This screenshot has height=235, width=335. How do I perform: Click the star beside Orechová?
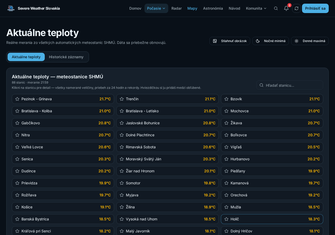click(x=226, y=195)
